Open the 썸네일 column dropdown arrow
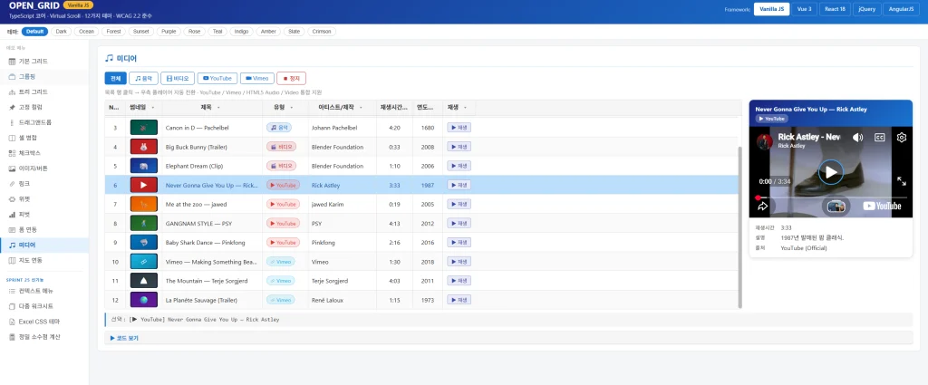This screenshot has height=385, width=928. (152, 108)
